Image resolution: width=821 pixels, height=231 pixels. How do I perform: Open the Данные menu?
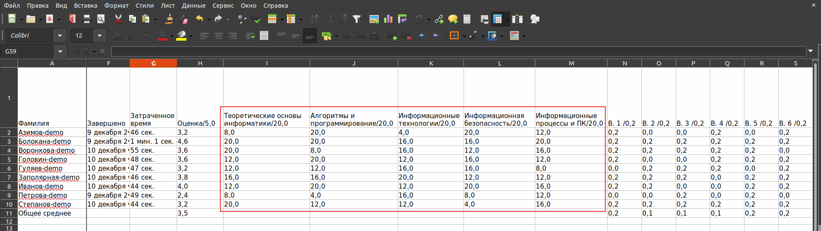(x=193, y=6)
